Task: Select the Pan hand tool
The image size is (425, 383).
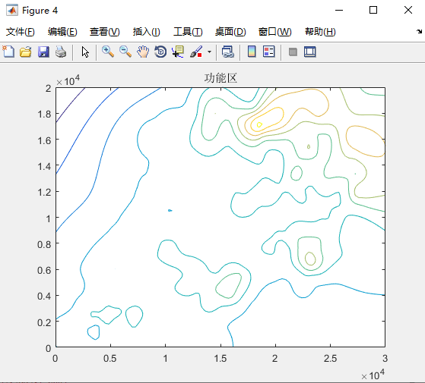Action: point(143,52)
